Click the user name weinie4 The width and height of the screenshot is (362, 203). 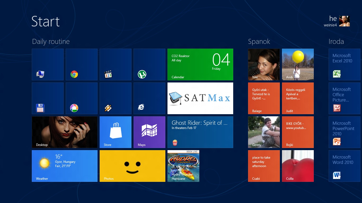(330, 25)
